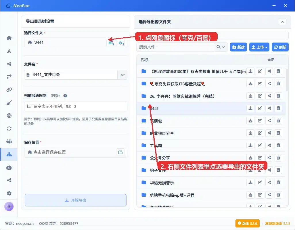Screen dimensions: 295x230
Task: Open the chain link sidebar icon
Action: [9, 90]
